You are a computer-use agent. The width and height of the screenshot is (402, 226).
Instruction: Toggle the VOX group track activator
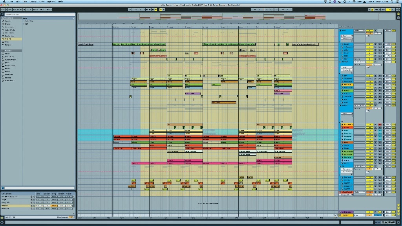click(x=370, y=31)
